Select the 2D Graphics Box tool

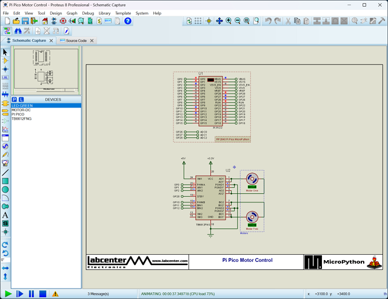5,181
